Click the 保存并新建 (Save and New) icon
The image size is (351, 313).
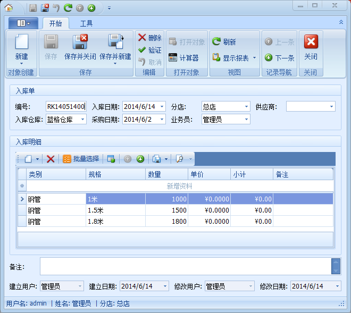tap(115, 43)
